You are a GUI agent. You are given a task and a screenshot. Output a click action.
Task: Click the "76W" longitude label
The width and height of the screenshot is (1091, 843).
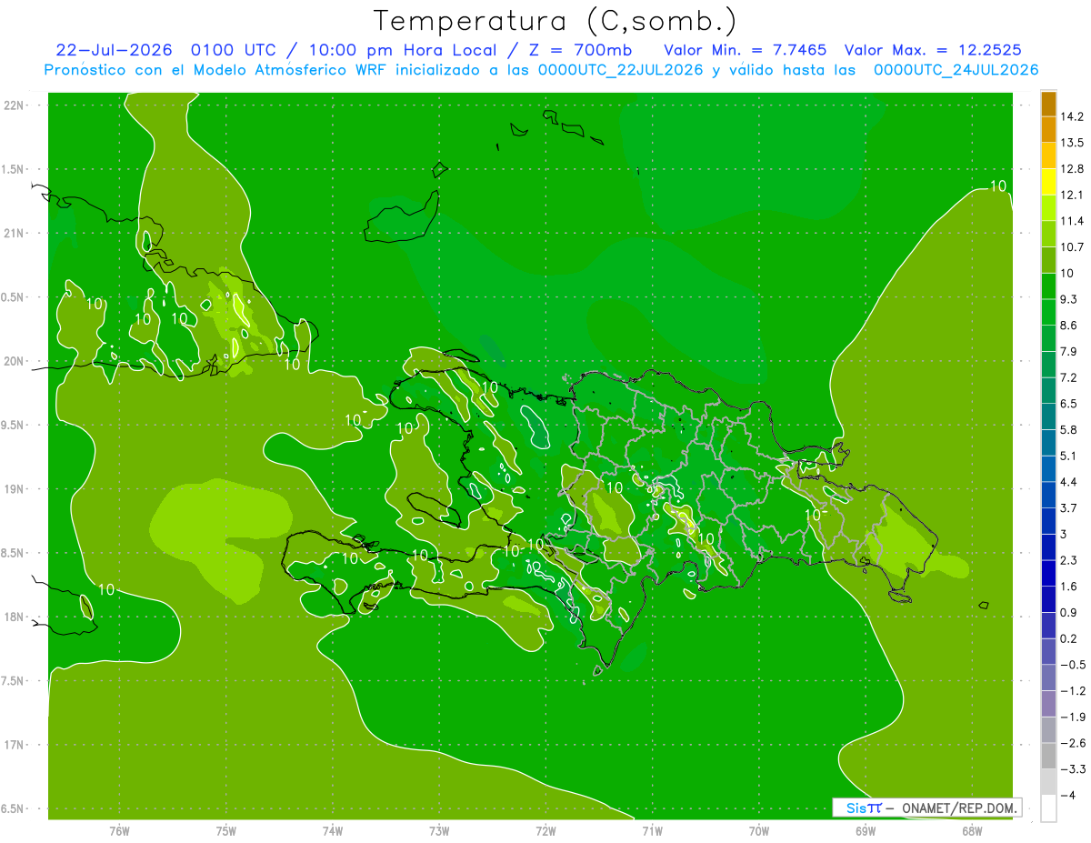(x=120, y=830)
